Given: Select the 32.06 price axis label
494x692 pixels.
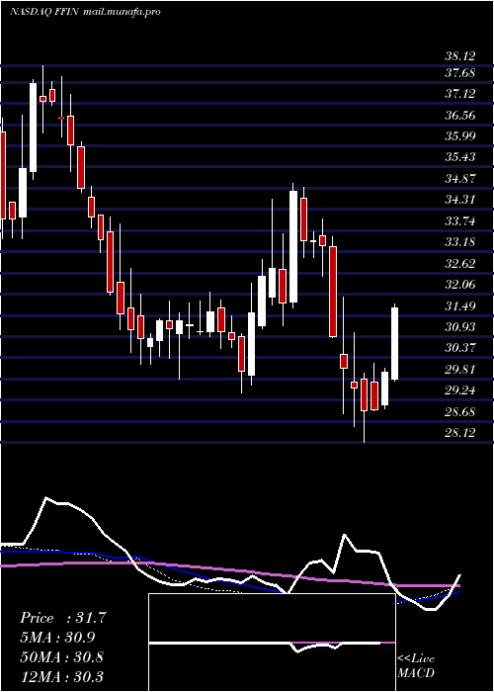Looking at the screenshot, I should (x=460, y=285).
